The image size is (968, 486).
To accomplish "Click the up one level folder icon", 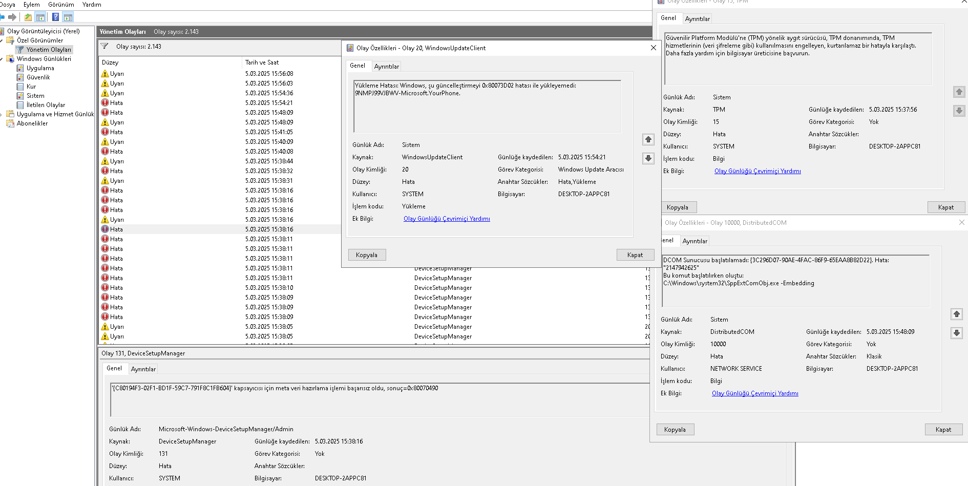I will point(28,17).
